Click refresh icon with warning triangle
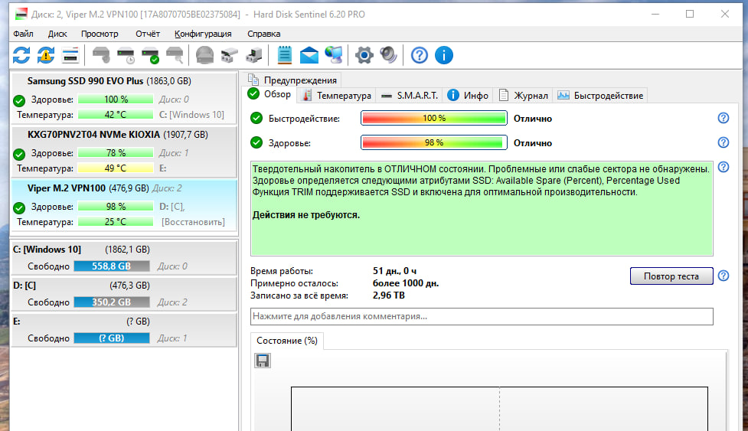748x431 pixels. 46,55
